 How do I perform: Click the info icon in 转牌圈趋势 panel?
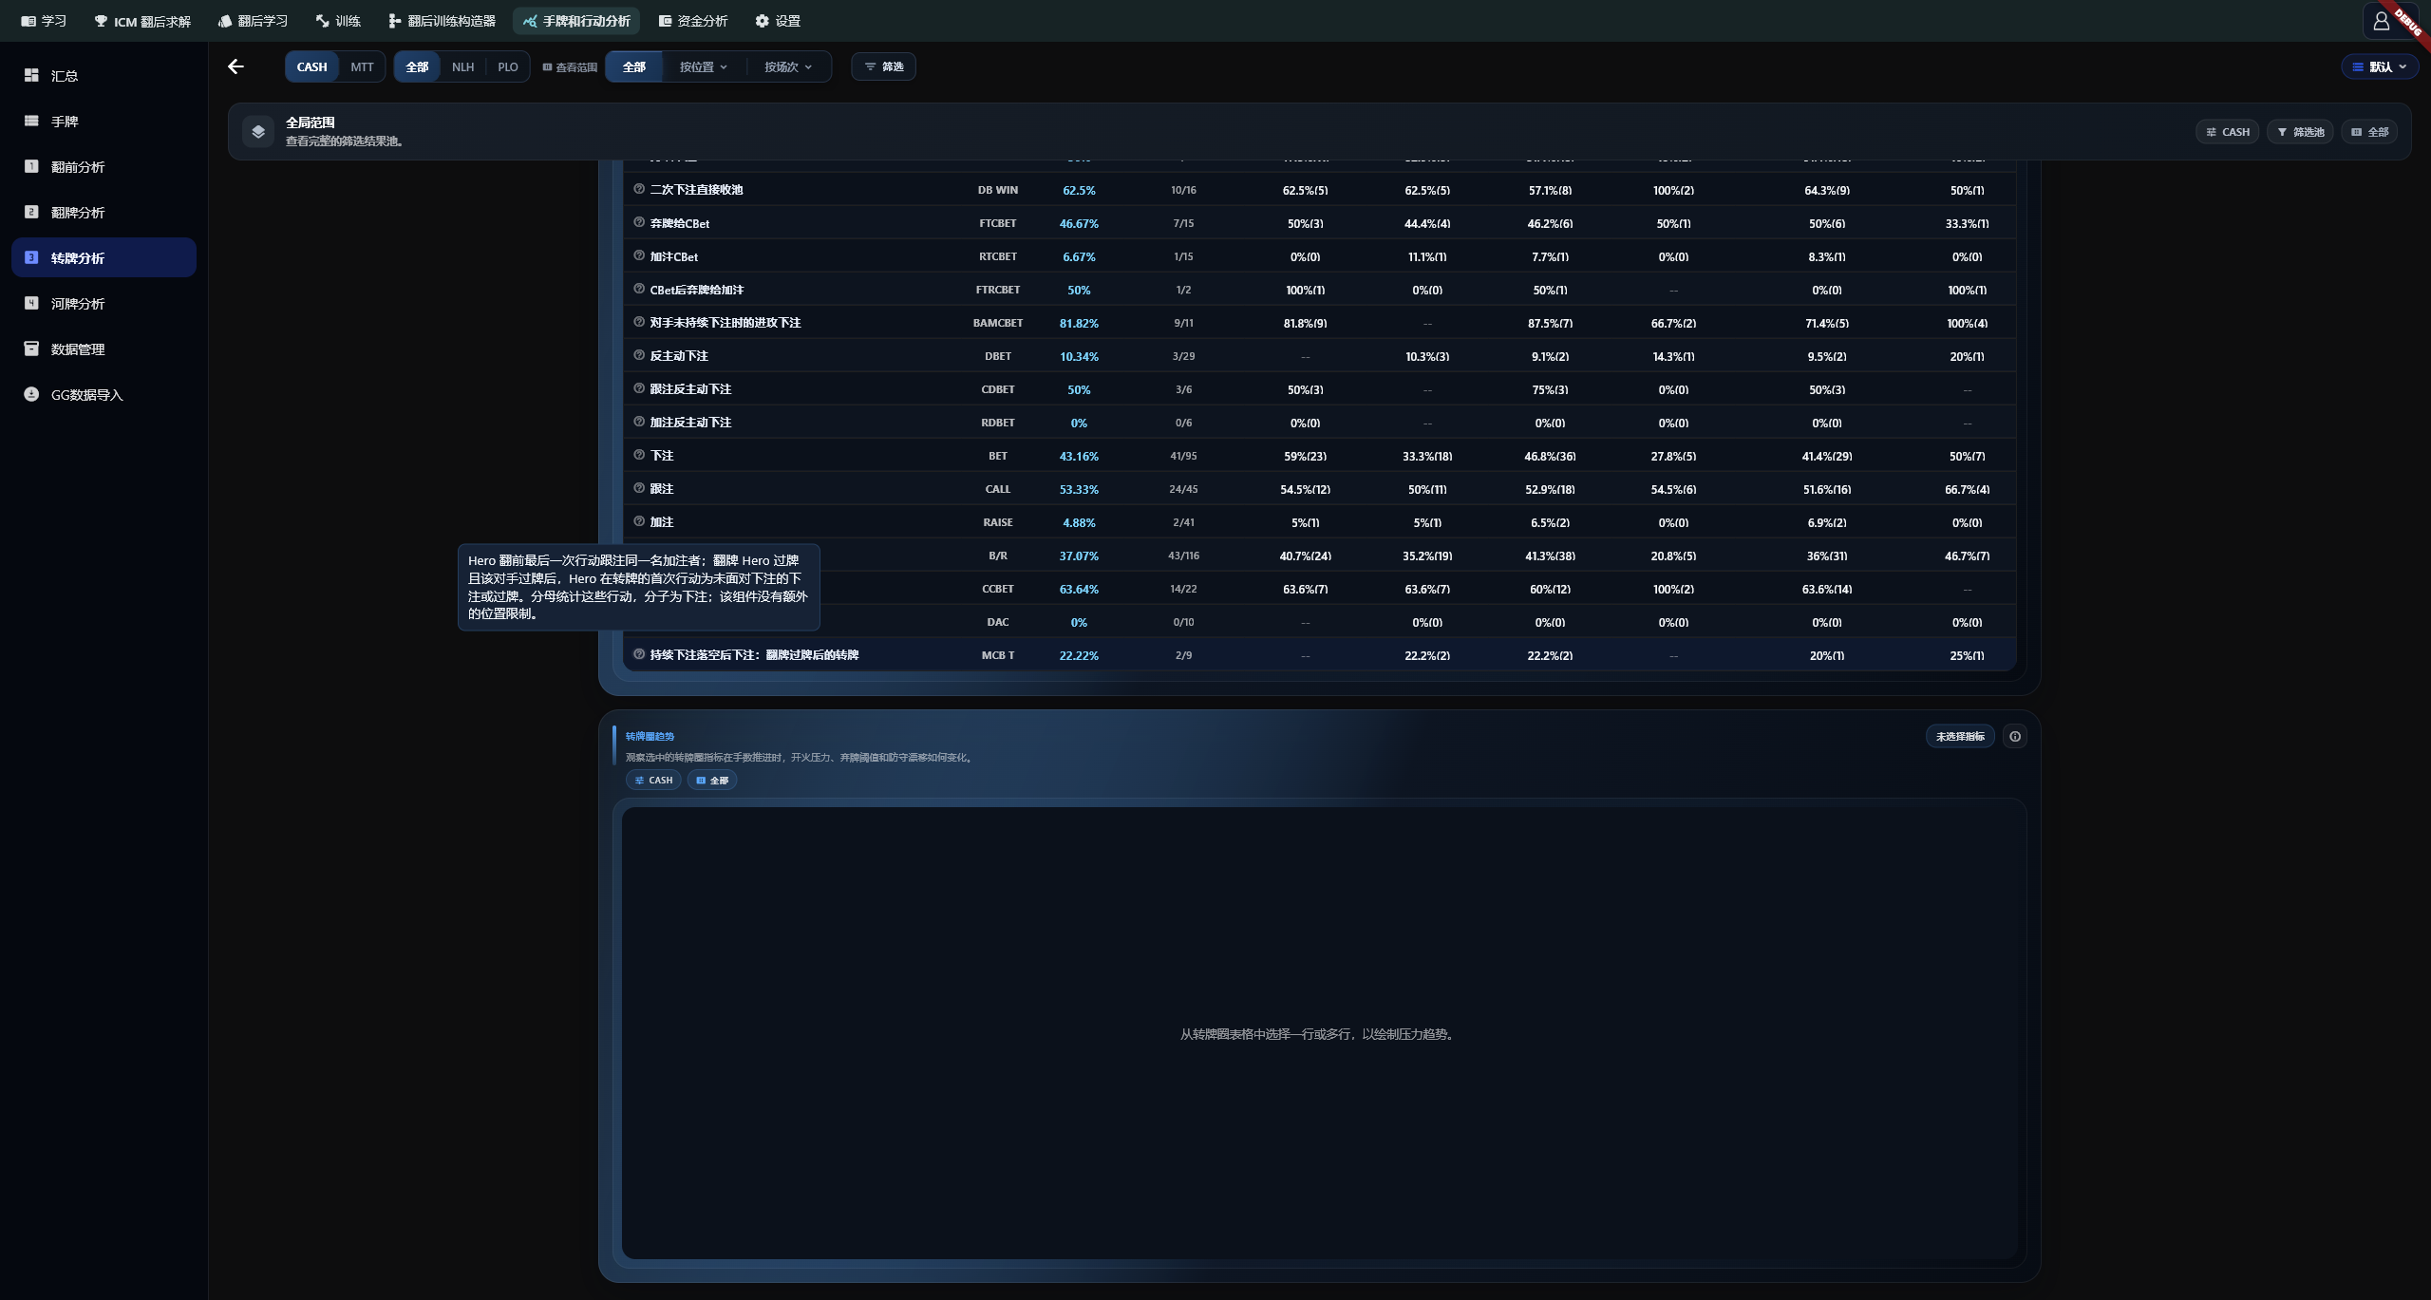2015,736
